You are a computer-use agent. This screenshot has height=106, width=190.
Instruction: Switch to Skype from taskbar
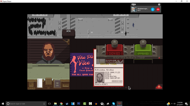(113, 104)
